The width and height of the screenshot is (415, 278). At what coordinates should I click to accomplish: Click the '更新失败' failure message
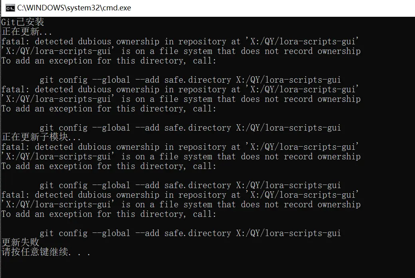click(20, 242)
